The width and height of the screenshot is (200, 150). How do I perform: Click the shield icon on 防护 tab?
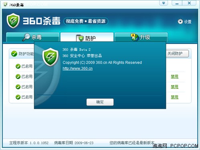click(x=80, y=38)
